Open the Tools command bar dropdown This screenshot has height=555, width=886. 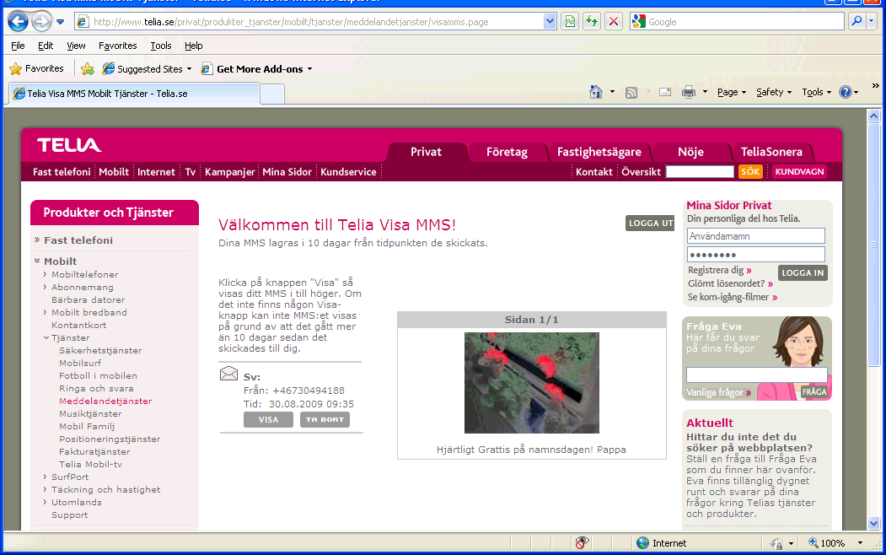[817, 92]
